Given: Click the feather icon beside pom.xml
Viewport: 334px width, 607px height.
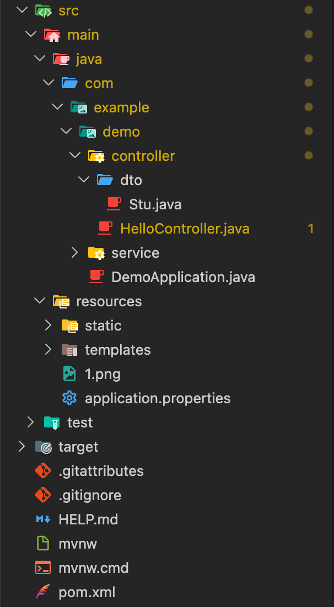Looking at the screenshot, I should point(42,592).
